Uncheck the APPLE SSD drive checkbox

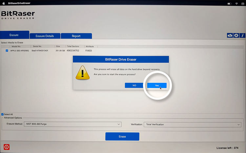tap(7, 51)
